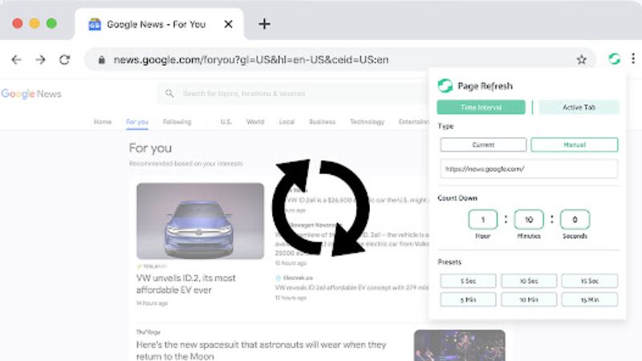Open the Electrek VW ID 2all article
The width and height of the screenshot is (642, 361).
point(352,288)
